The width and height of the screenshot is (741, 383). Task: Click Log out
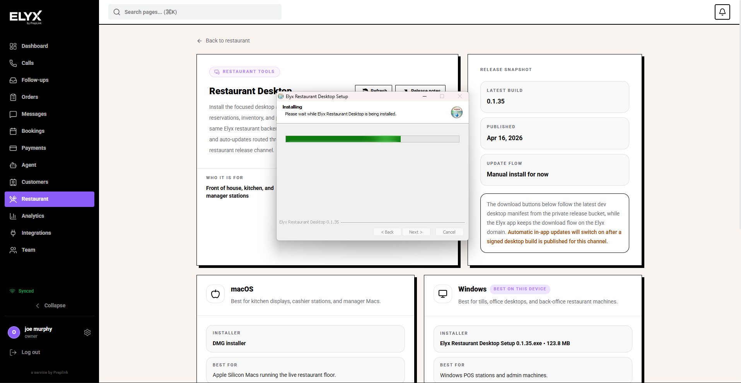(x=25, y=352)
